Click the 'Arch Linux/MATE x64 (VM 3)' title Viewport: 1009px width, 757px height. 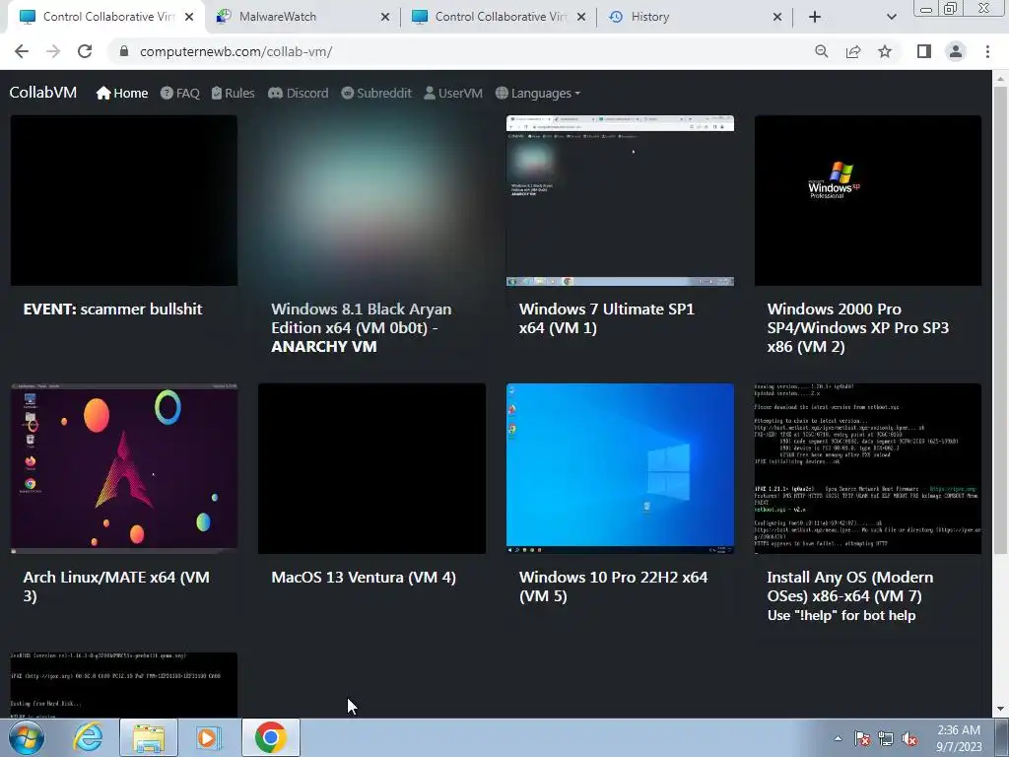point(116,586)
